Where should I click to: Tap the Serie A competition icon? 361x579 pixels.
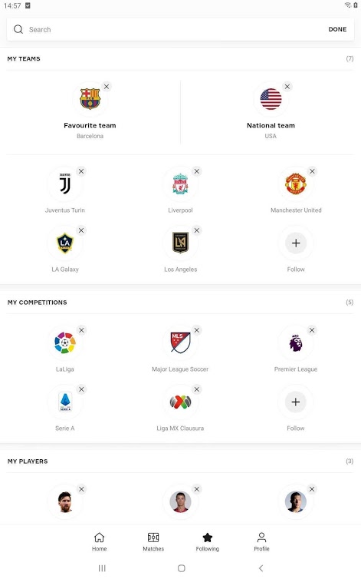[x=65, y=402]
